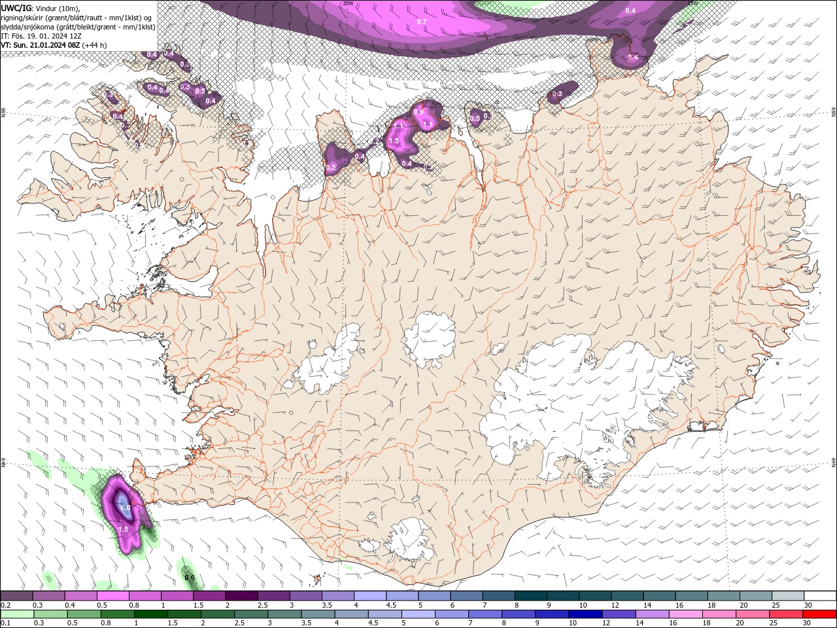
Task: Click the deep blue 10 swatch in rain legend
Action: pos(585,614)
